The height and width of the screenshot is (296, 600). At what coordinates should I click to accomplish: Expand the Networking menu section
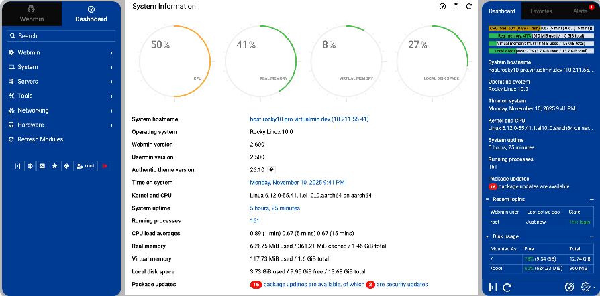(60, 110)
